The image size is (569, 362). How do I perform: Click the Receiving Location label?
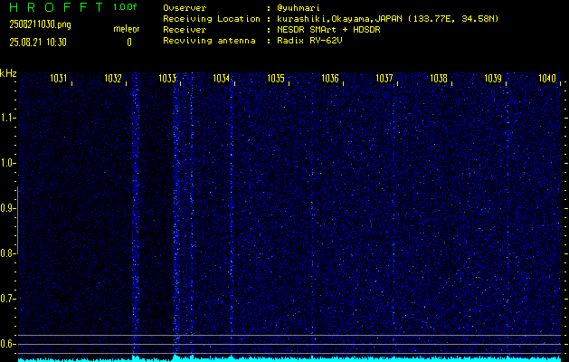pyautogui.click(x=212, y=19)
